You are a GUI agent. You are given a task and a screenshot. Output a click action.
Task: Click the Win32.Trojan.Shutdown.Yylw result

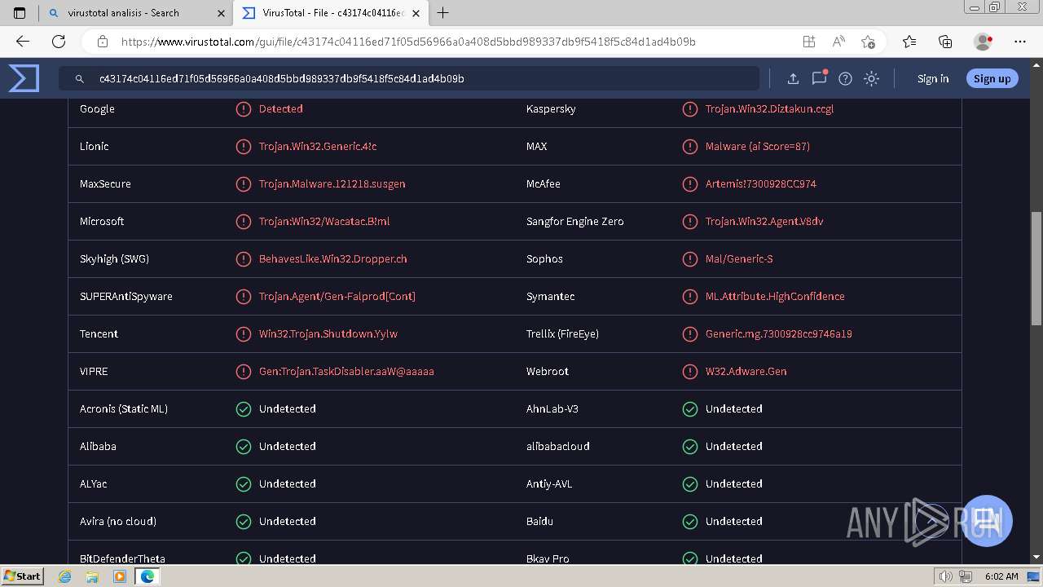tap(328, 334)
